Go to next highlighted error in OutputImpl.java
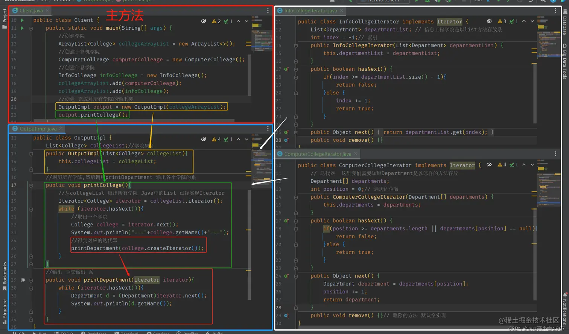 [x=246, y=139]
